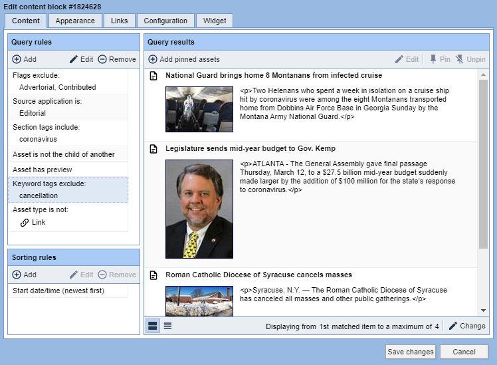Edit the selected query rule
This screenshot has width=497, height=365.
(x=82, y=59)
